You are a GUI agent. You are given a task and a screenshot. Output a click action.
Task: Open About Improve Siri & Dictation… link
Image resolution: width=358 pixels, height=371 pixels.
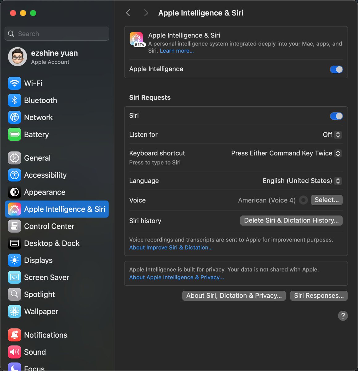171,247
